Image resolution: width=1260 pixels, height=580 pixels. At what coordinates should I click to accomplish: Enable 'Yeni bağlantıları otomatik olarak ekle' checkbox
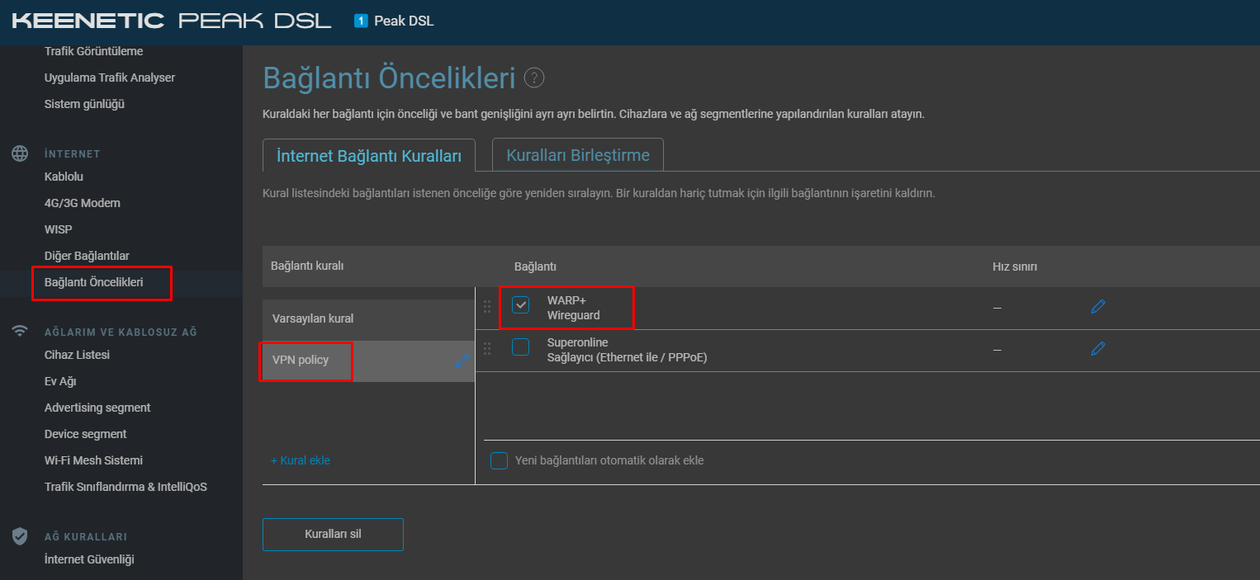(x=499, y=460)
